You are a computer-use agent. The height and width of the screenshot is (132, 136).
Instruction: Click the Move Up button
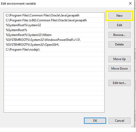(120, 59)
